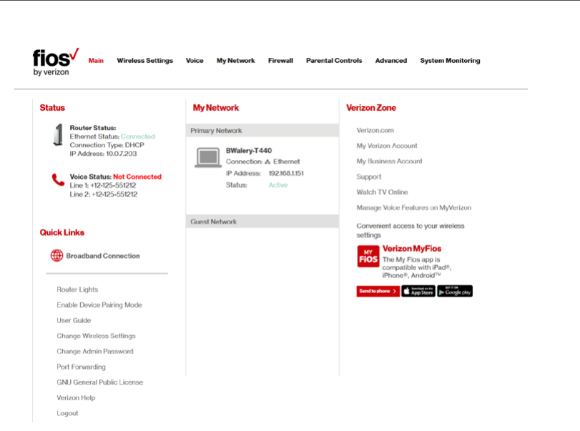Click Enable Device Pairing Mode link
Screen dimensions: 580x431
pos(99,305)
